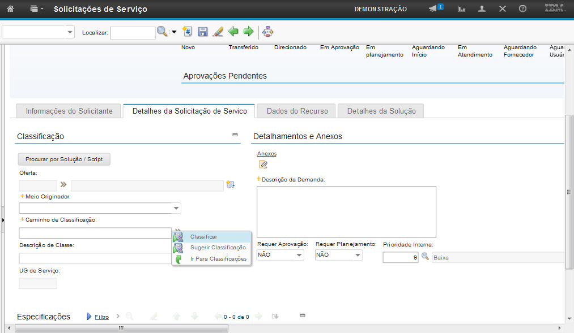This screenshot has height=333, width=574.
Task: Save the record with the floppy disk icon
Action: click(x=203, y=32)
